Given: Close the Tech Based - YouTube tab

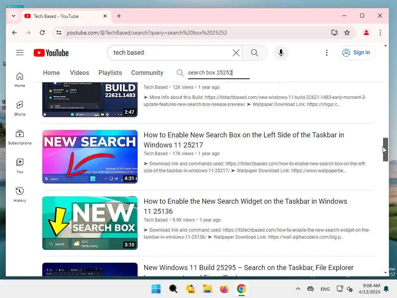Looking at the screenshot, I should 105,16.
